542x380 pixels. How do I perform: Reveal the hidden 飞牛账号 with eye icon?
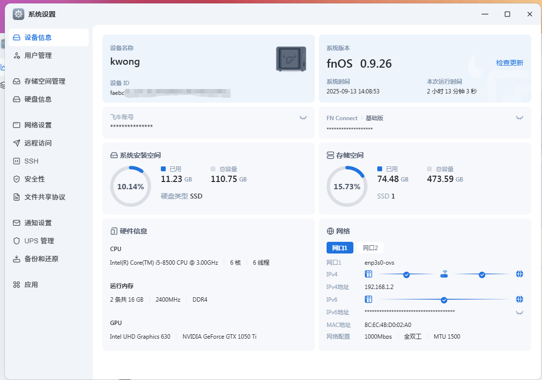(x=303, y=118)
